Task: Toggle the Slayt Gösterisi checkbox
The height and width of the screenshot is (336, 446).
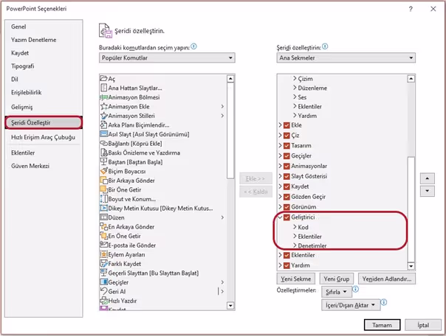Action: tap(287, 176)
